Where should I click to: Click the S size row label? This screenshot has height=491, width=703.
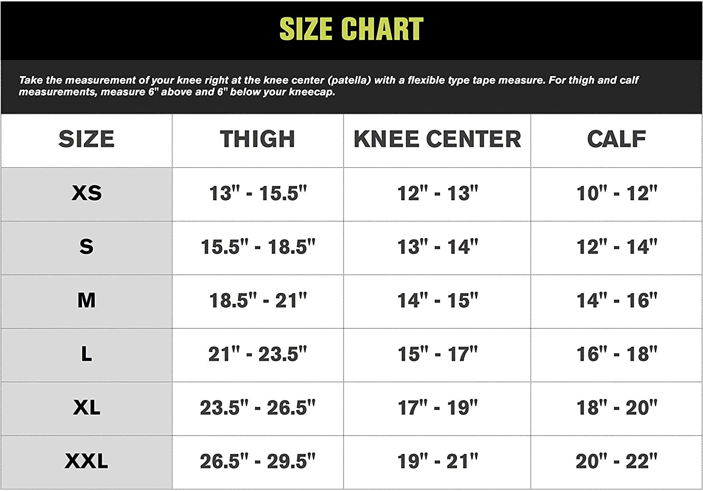click(87, 246)
